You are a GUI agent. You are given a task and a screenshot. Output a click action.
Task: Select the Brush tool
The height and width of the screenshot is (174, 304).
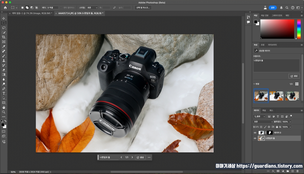4,56
